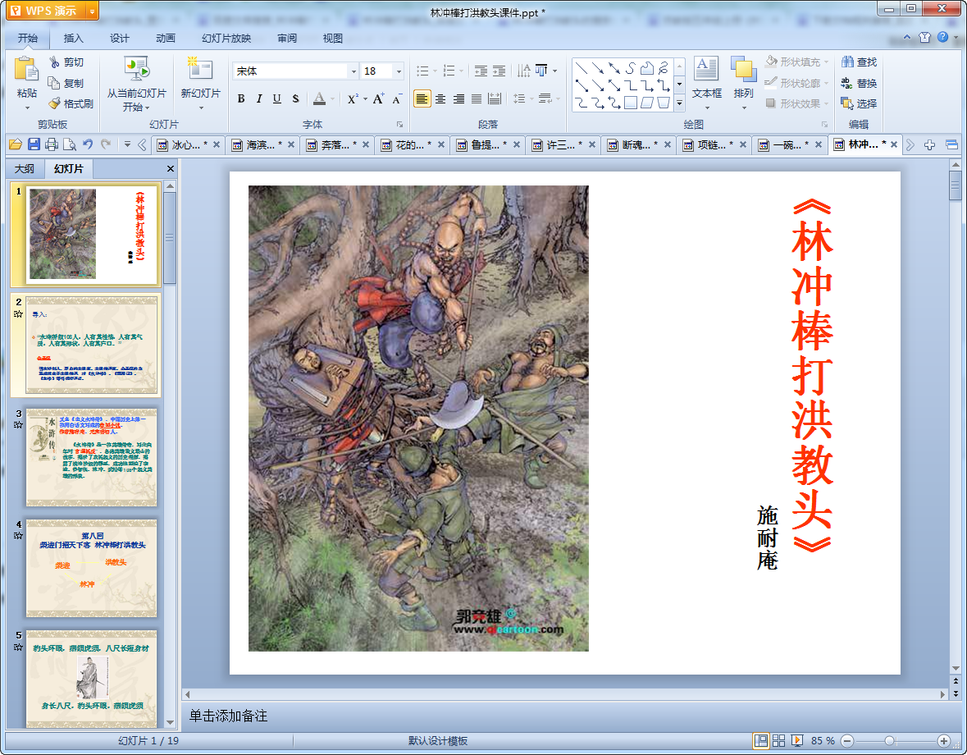
Task: Click the Text Box (文本框) icon
Action: [706, 68]
